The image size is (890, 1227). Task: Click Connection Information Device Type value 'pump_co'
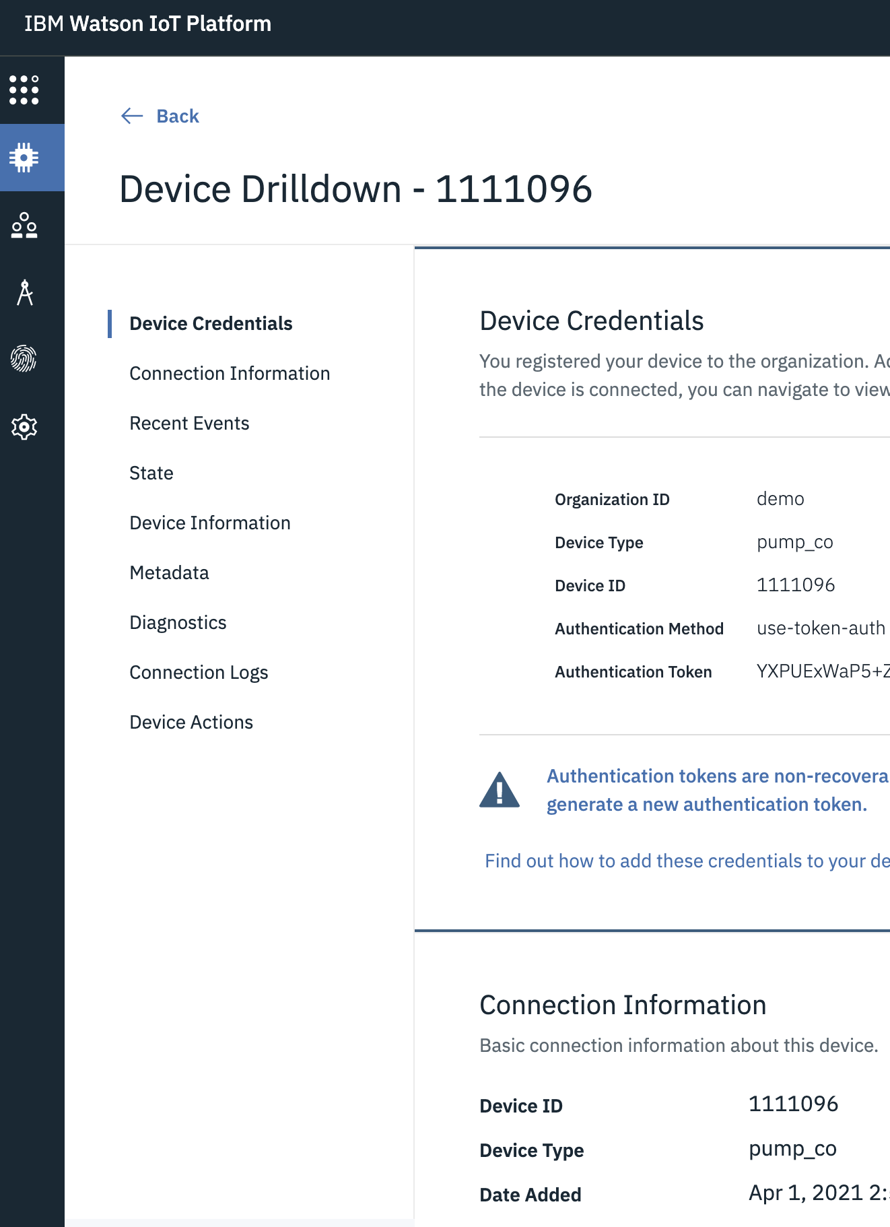(x=792, y=1149)
